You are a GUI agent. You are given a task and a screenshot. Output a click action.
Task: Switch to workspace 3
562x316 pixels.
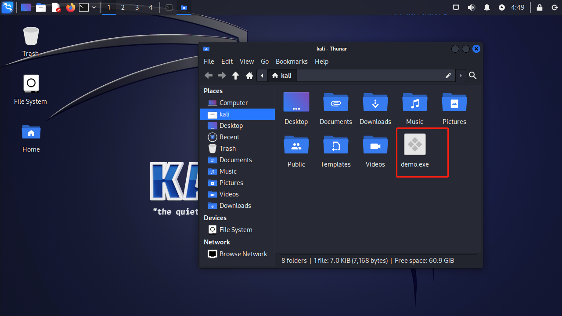click(137, 7)
